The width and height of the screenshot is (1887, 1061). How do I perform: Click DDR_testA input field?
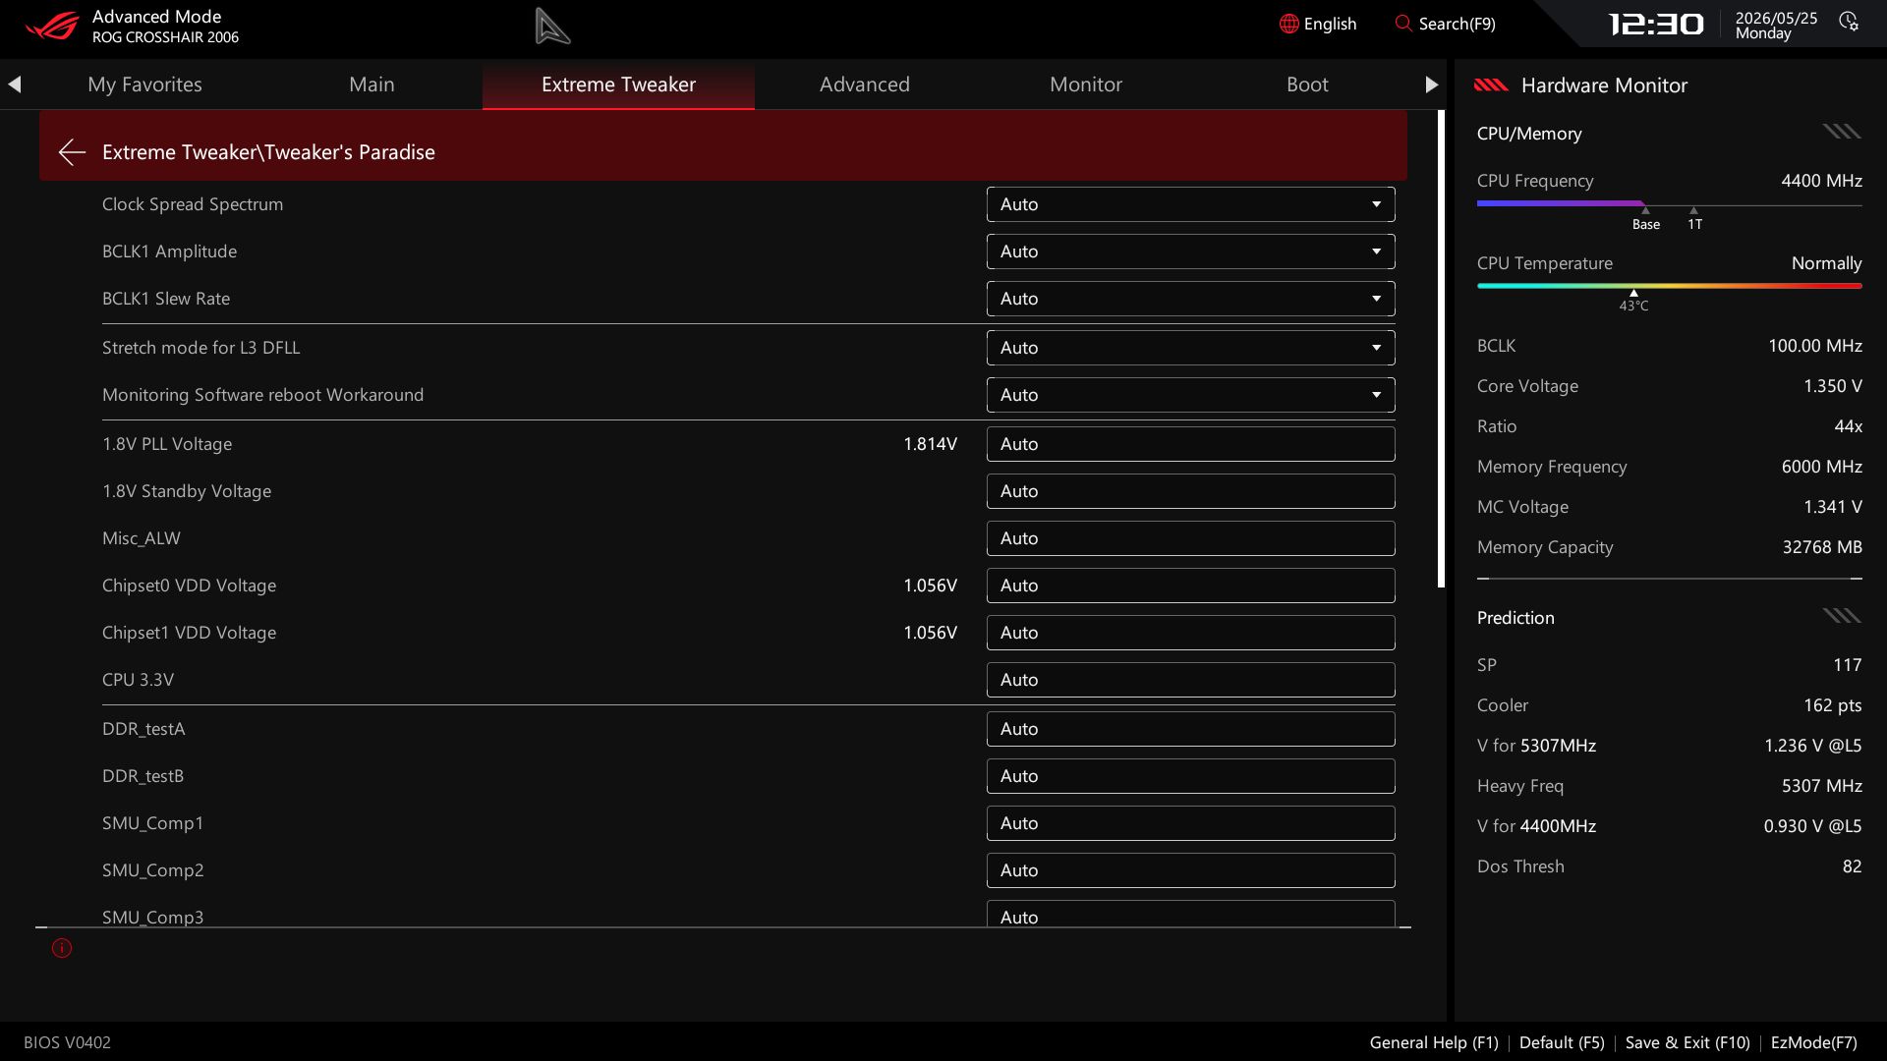tap(1190, 729)
